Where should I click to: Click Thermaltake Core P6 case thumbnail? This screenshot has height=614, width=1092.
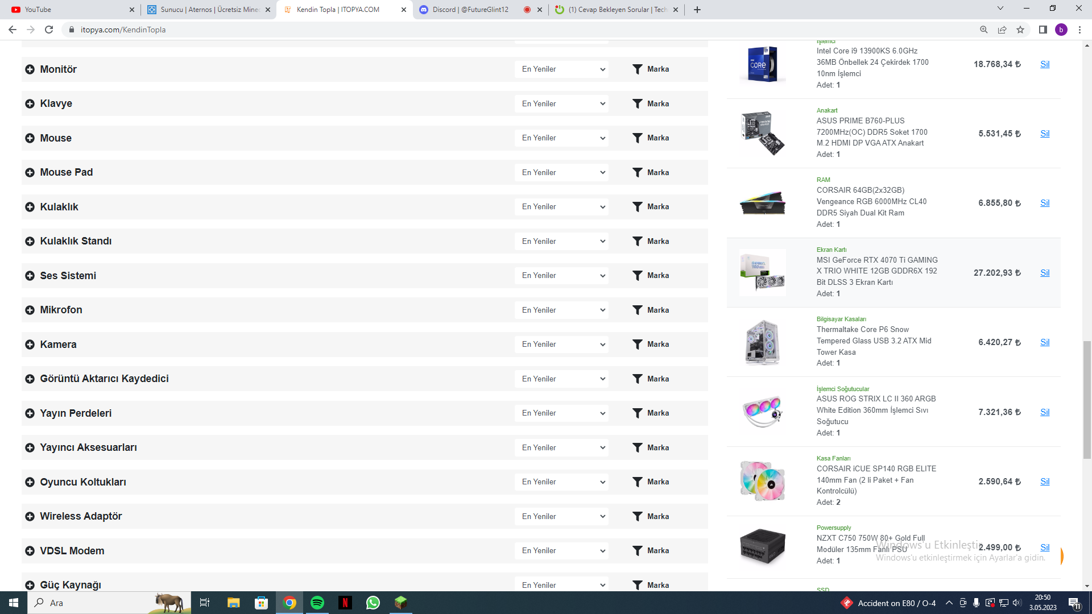tap(763, 342)
